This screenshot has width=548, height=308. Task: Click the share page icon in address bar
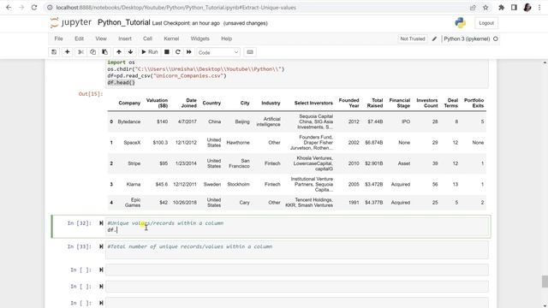(473, 8)
